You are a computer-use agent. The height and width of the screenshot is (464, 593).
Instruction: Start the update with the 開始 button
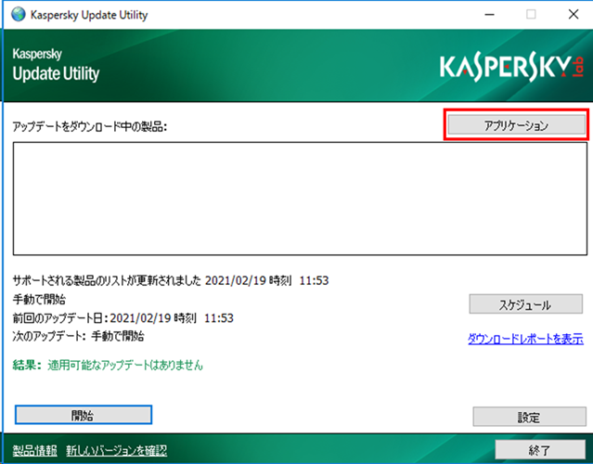point(84,415)
